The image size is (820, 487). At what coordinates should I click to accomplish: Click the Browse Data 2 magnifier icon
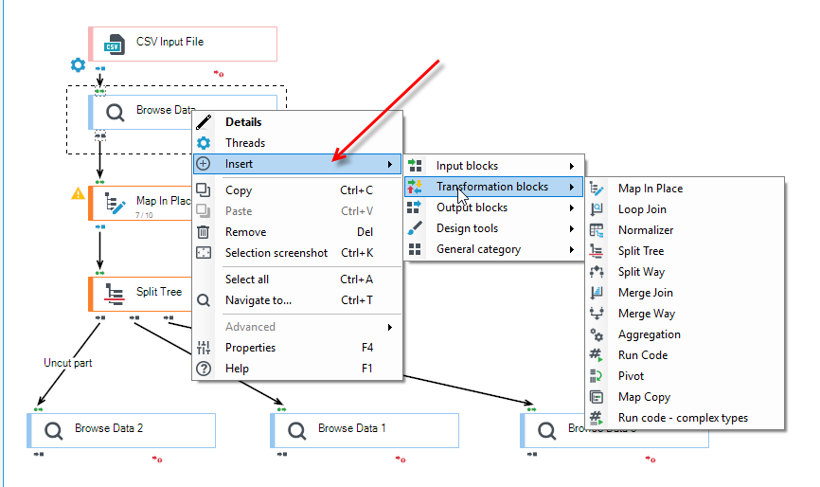[x=53, y=430]
